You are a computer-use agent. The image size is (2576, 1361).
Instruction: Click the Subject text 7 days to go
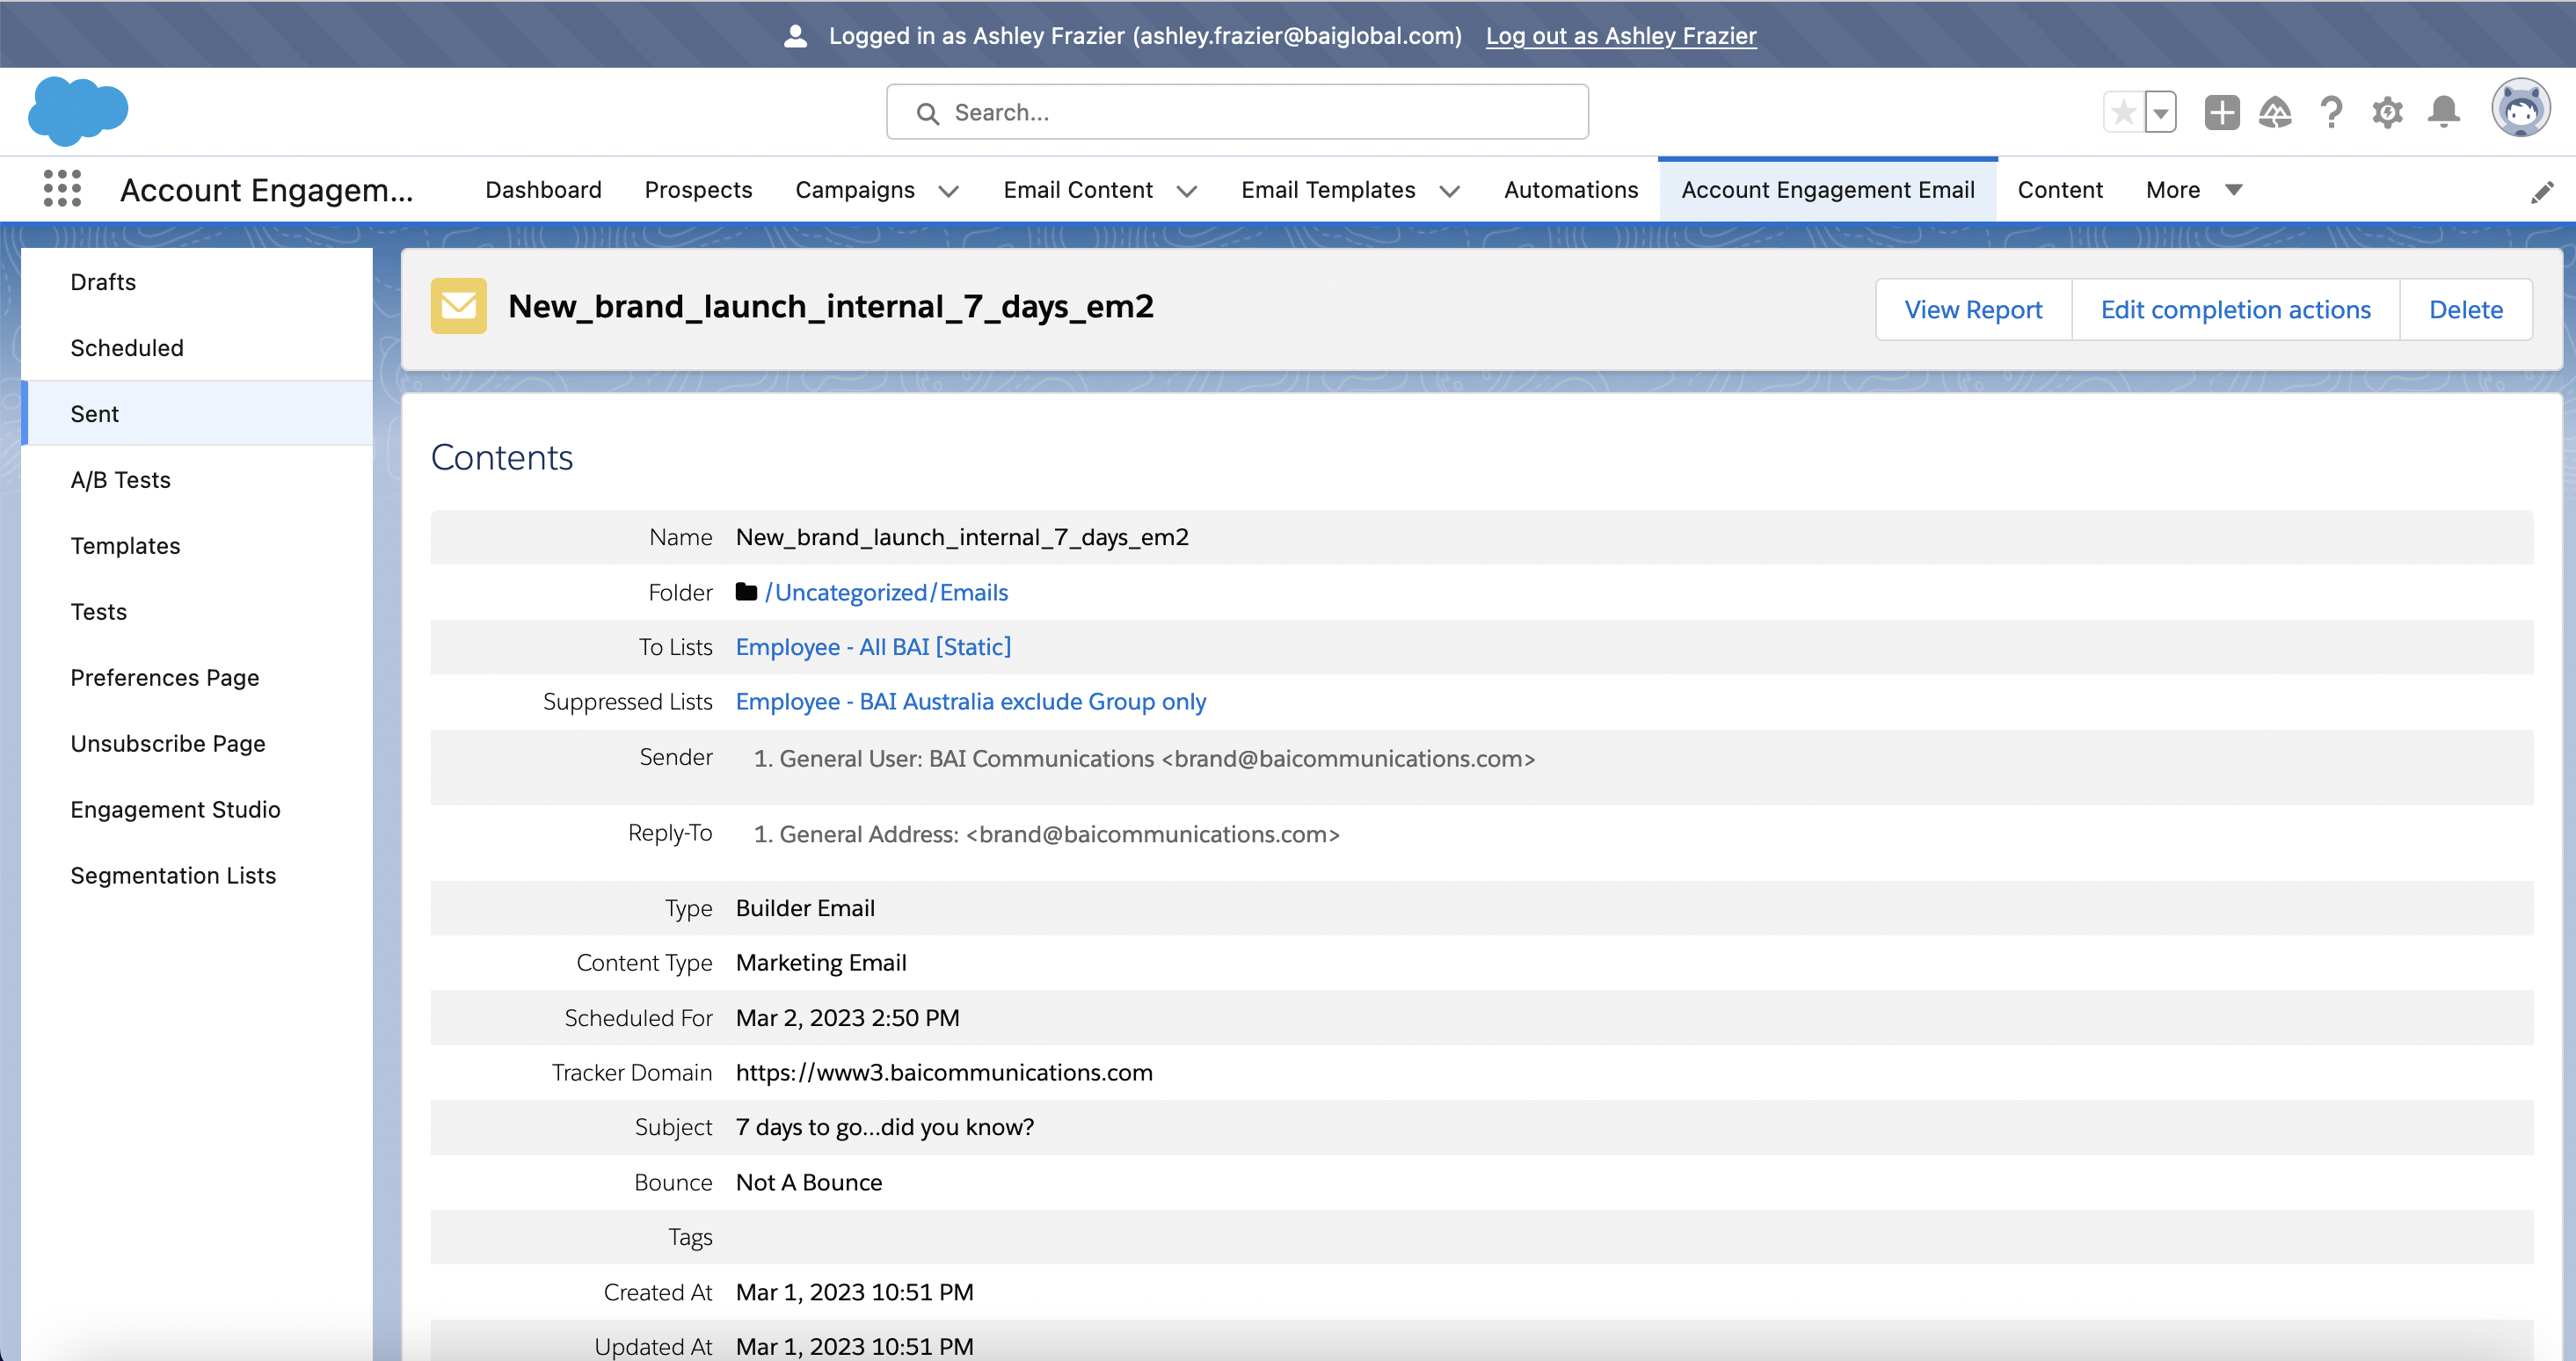tap(885, 1127)
